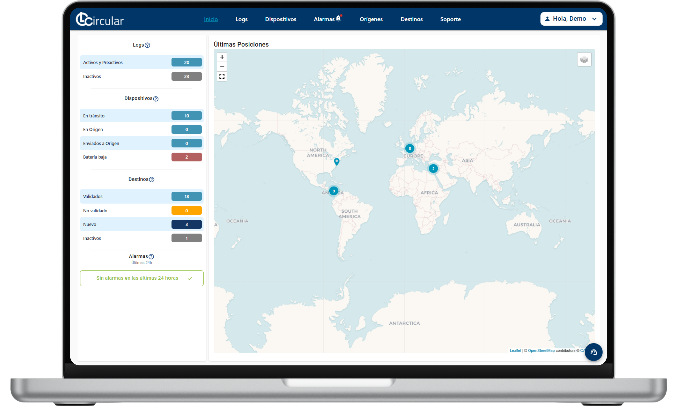The width and height of the screenshot is (677, 406).
Task: Go to the Orígenes menu item
Action: point(371,19)
